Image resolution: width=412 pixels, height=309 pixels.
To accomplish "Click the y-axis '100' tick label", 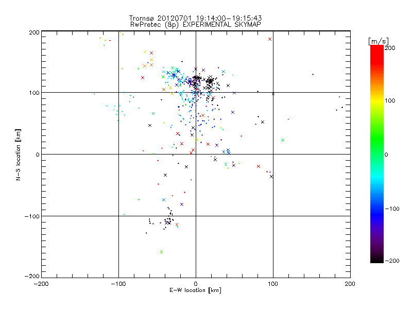I will click(x=34, y=93).
